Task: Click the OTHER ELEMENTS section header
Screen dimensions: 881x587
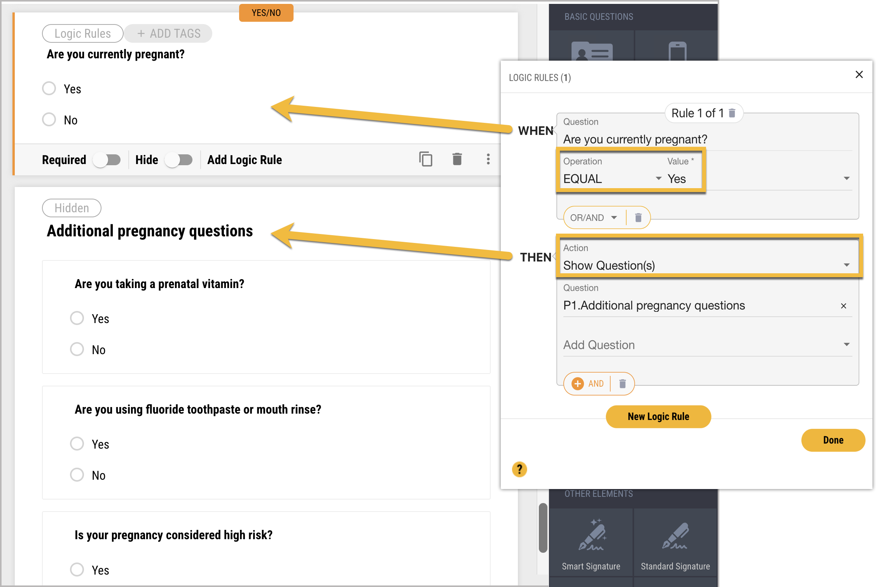Action: (x=599, y=494)
